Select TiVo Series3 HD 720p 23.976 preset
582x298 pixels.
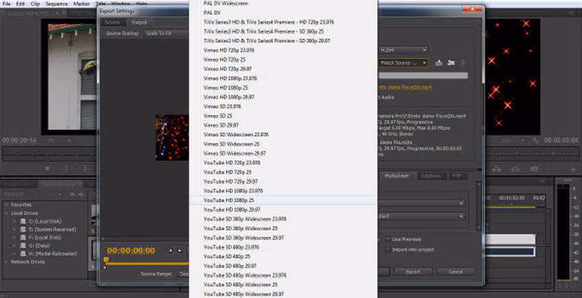click(x=283, y=22)
